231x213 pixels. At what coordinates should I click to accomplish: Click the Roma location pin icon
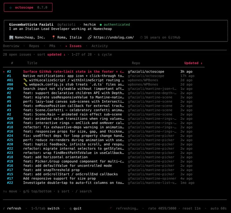(x=53, y=37)
